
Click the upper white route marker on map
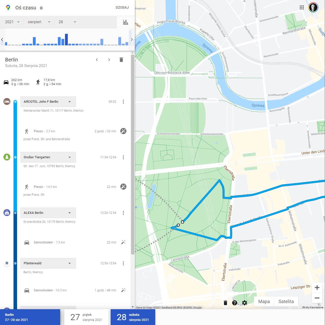click(x=183, y=222)
